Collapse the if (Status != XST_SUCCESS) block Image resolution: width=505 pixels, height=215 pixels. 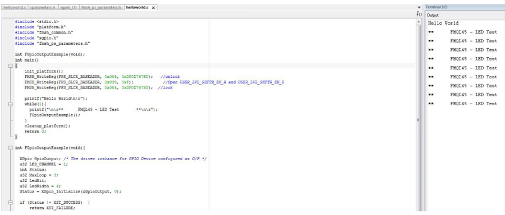click(x=11, y=203)
